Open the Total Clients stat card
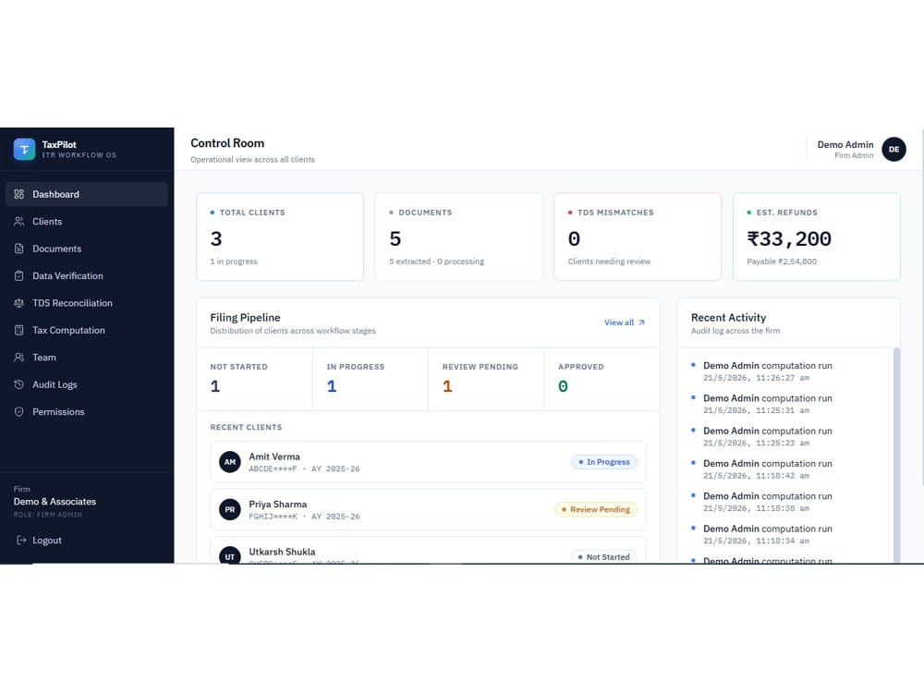 [x=280, y=237]
